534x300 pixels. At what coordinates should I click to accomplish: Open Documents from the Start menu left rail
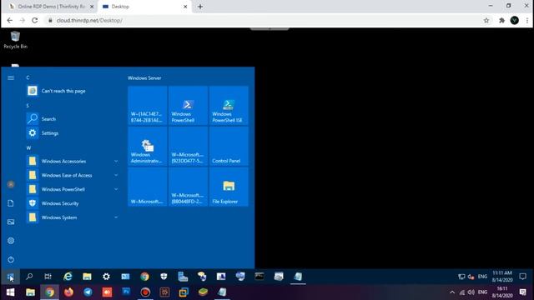11,203
